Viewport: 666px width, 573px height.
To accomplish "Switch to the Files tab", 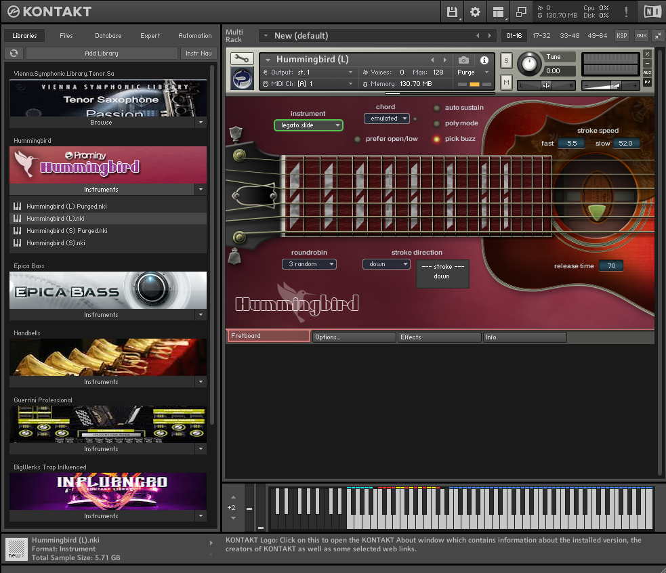I will tap(66, 36).
